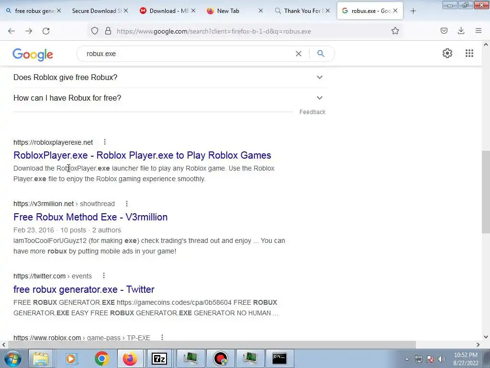The height and width of the screenshot is (368, 490).
Task: Open volume control in system tray
Action: (x=441, y=359)
